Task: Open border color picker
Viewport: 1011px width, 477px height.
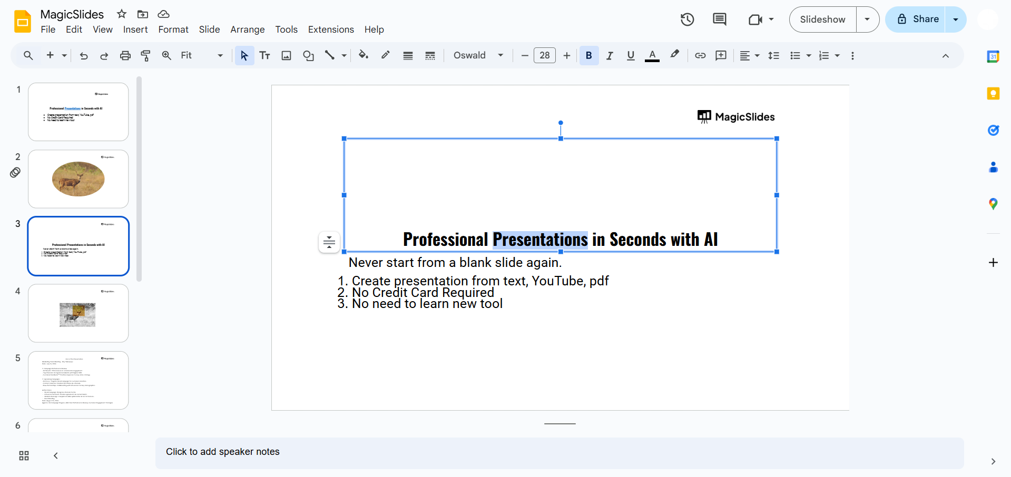Action: pos(386,55)
